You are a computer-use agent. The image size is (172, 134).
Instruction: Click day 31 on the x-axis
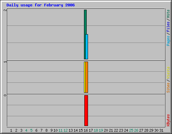pos(161,130)
